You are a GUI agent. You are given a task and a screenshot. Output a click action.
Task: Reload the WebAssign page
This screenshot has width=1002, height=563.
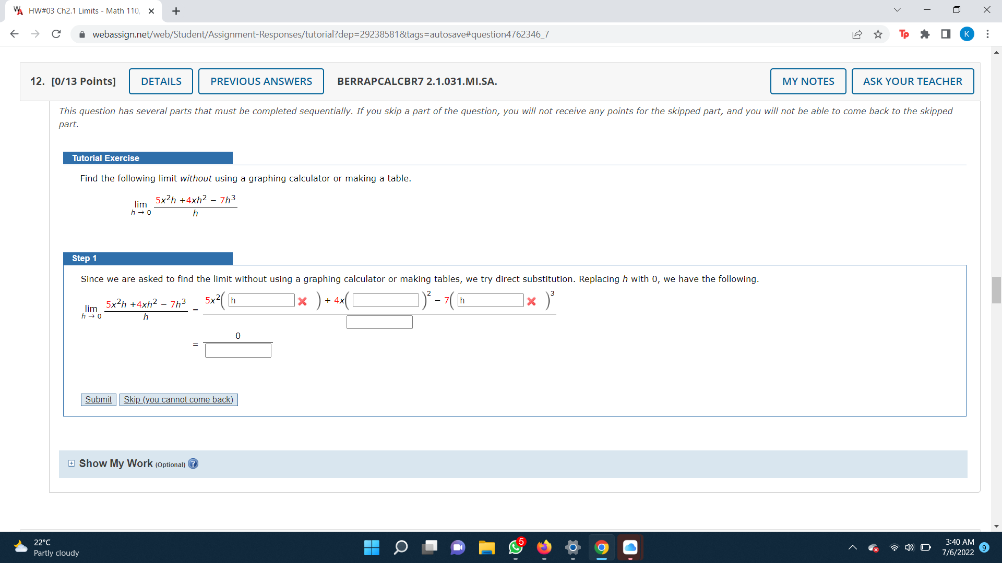(56, 34)
